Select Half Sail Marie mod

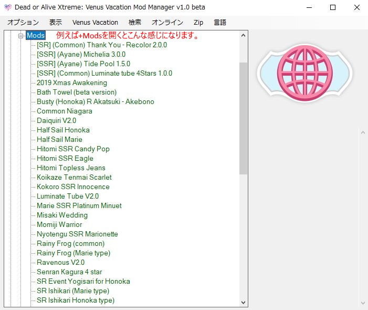(x=60, y=139)
